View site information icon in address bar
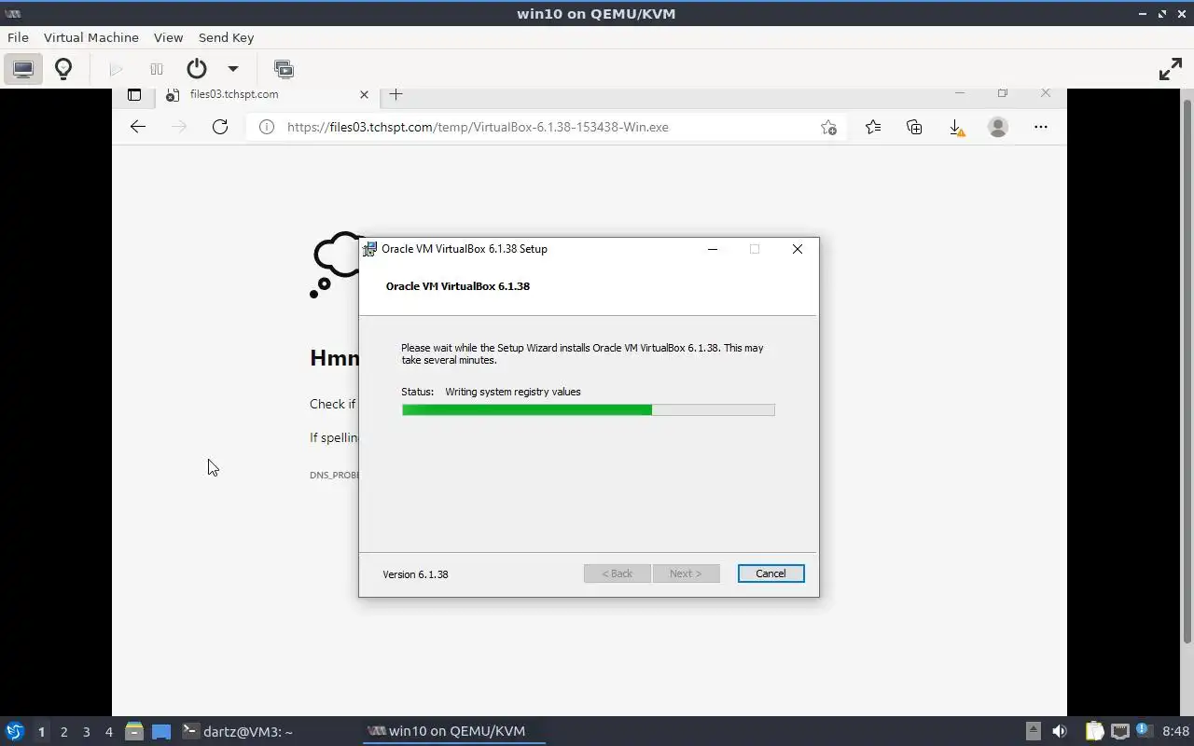Image resolution: width=1194 pixels, height=746 pixels. [x=267, y=127]
